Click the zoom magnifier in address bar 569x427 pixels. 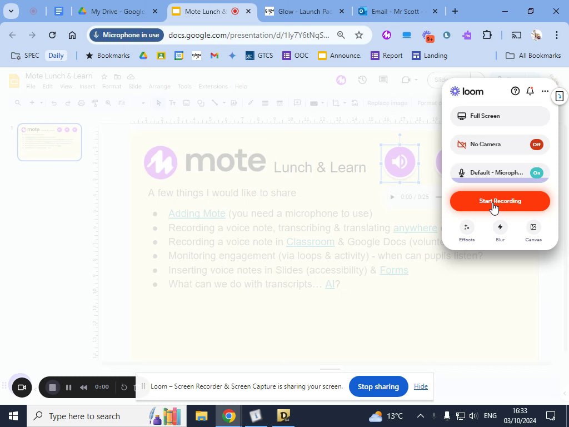[341, 35]
